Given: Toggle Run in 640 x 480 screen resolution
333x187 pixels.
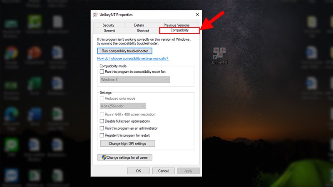Looking at the screenshot, I should [x=102, y=114].
